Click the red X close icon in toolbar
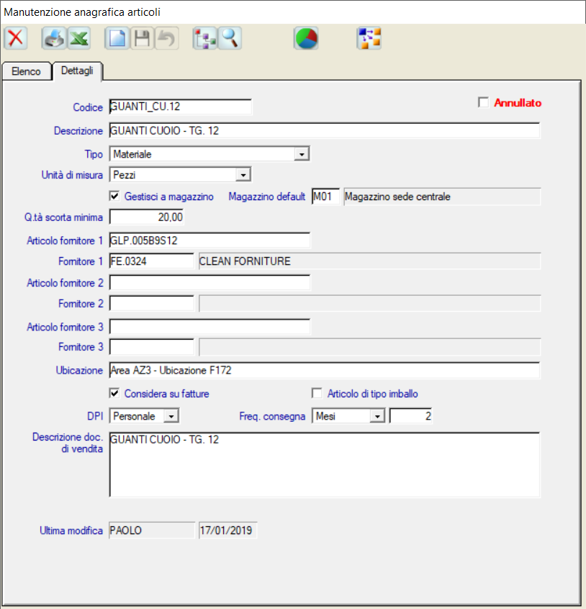The height and width of the screenshot is (609, 586). point(16,38)
